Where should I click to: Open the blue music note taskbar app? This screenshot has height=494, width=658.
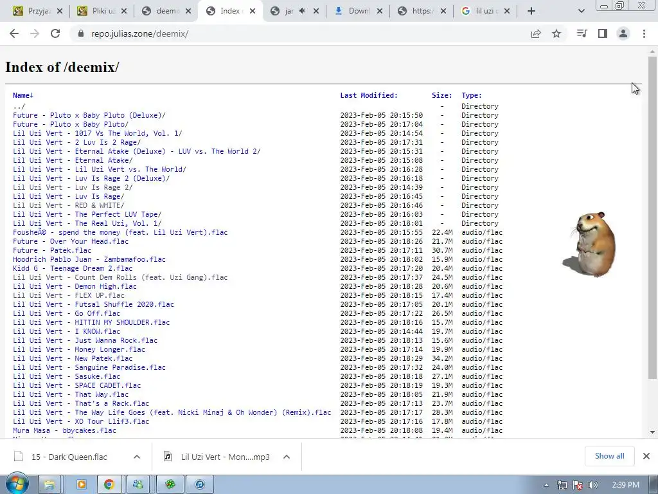200,485
